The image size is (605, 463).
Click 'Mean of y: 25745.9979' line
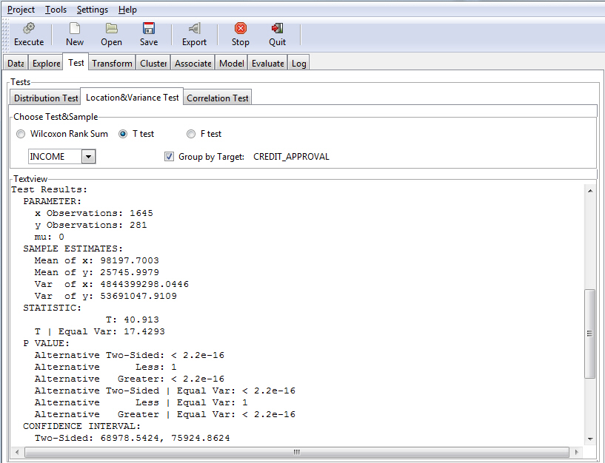tap(97, 273)
